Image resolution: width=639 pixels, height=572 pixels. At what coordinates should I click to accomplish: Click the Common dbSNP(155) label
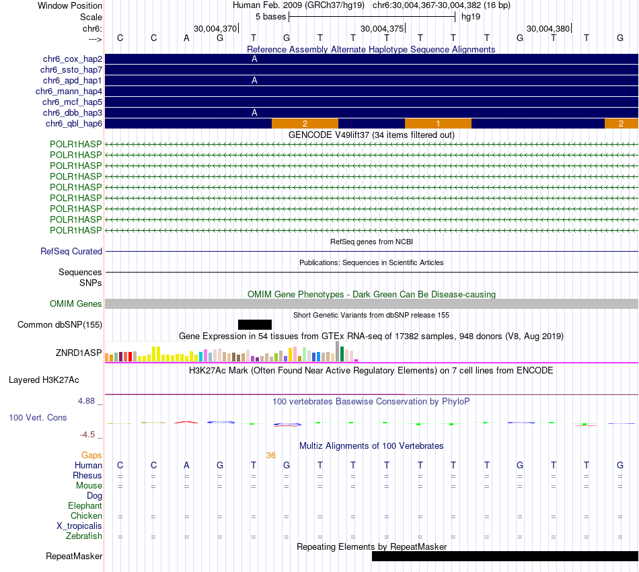click(60, 324)
